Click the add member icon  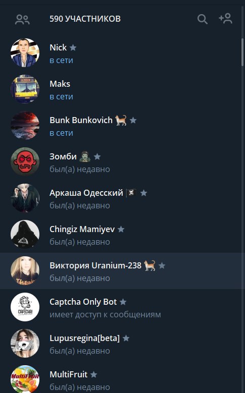pyautogui.click(x=225, y=19)
